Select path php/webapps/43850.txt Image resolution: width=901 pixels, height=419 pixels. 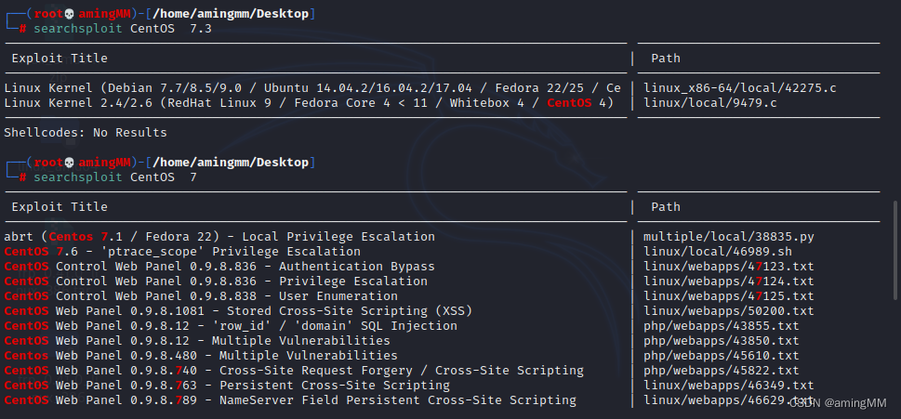722,341
